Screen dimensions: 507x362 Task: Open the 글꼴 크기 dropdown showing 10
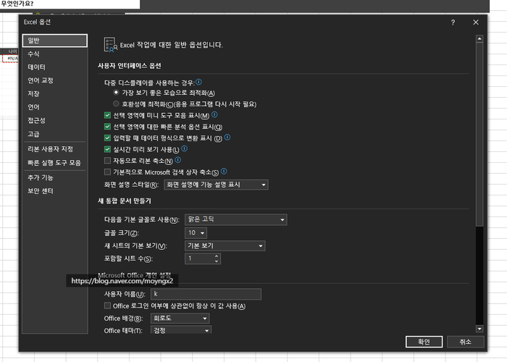(196, 233)
